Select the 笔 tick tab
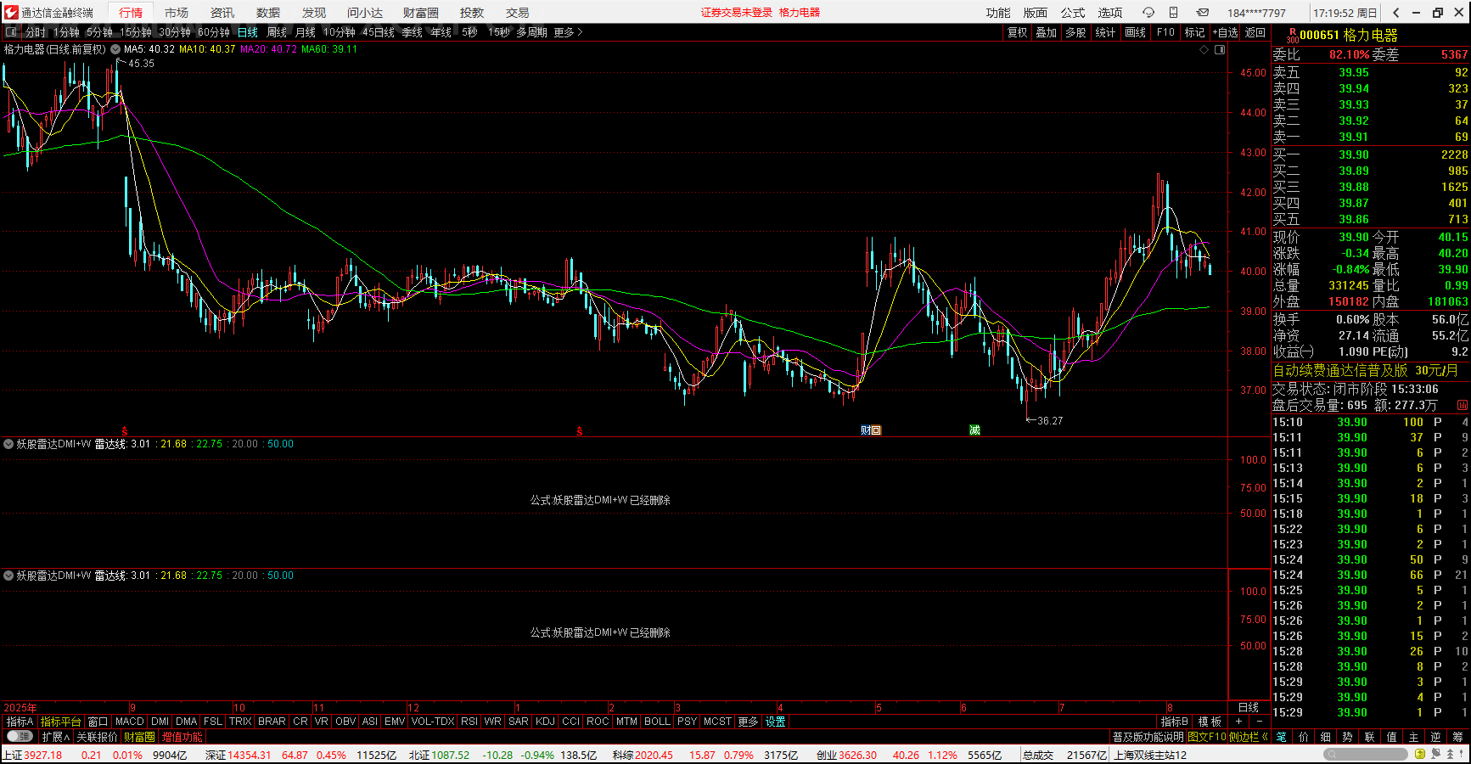The height and width of the screenshot is (764, 1471). tap(1281, 737)
